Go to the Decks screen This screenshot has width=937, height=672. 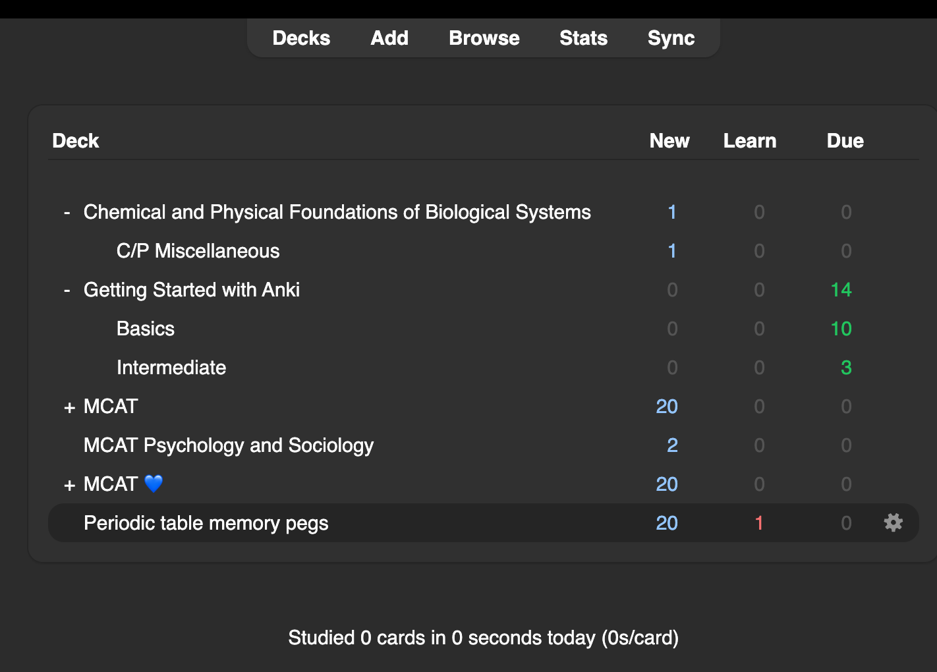(x=301, y=38)
